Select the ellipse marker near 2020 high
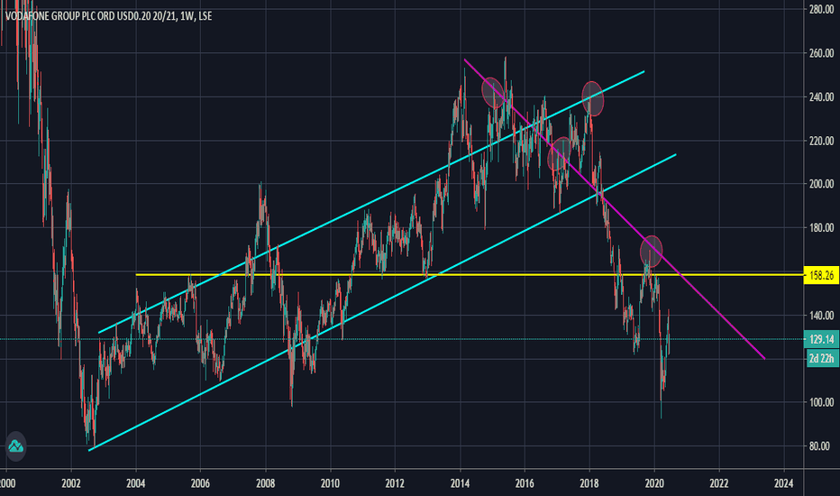This screenshot has width=840, height=496. [x=652, y=251]
